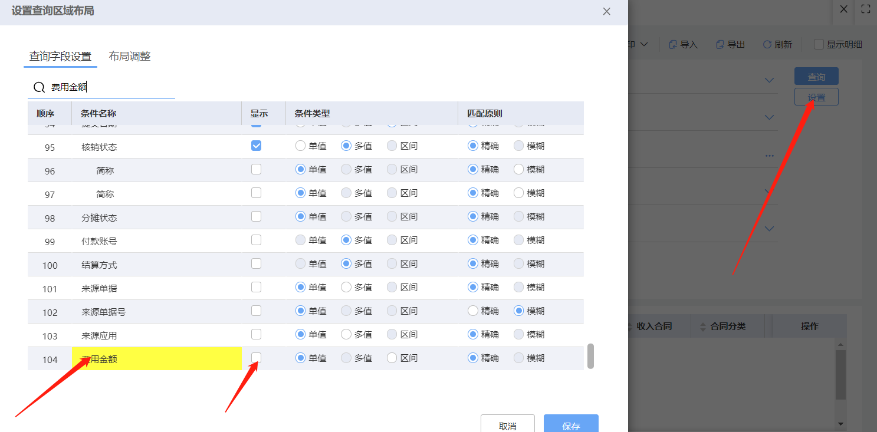This screenshot has height=432, width=877.
Task: Click the fullscreen icon at top right
Action: point(865,9)
